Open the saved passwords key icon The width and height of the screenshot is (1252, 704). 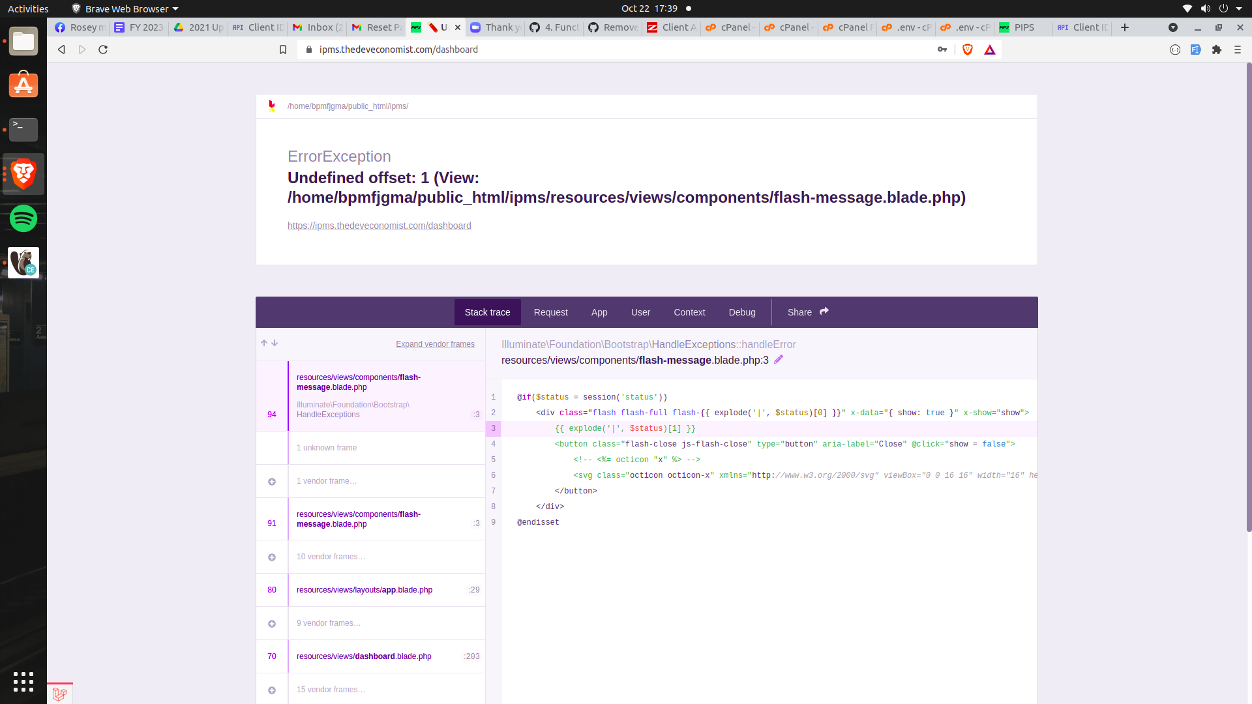[942, 50]
